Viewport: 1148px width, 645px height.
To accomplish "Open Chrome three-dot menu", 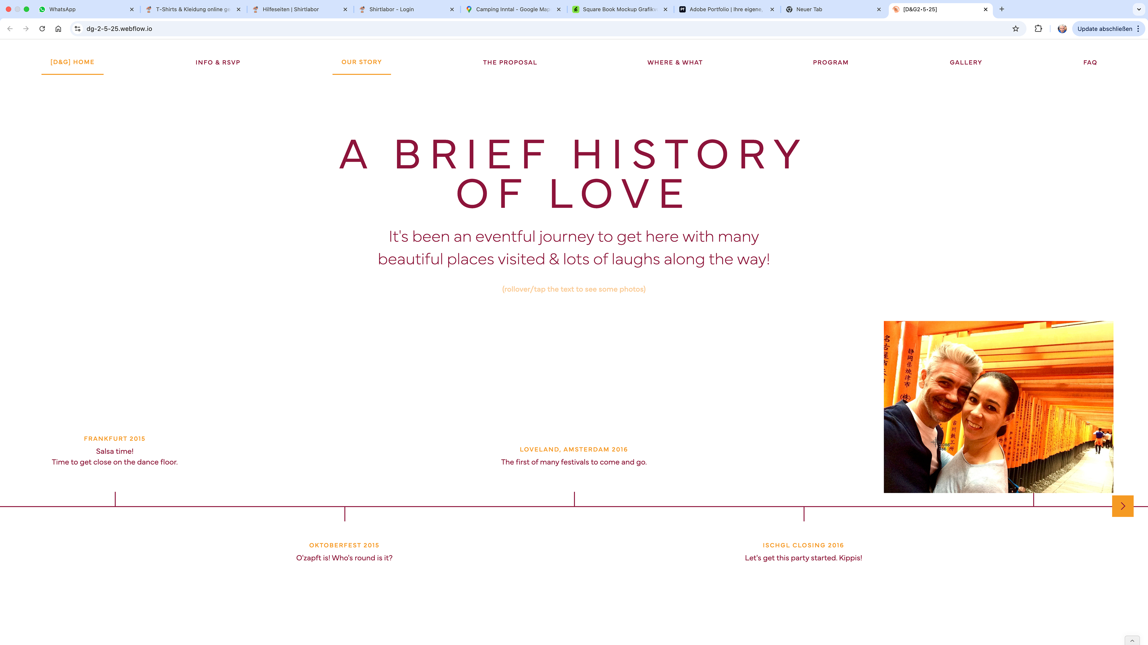I will [1138, 28].
